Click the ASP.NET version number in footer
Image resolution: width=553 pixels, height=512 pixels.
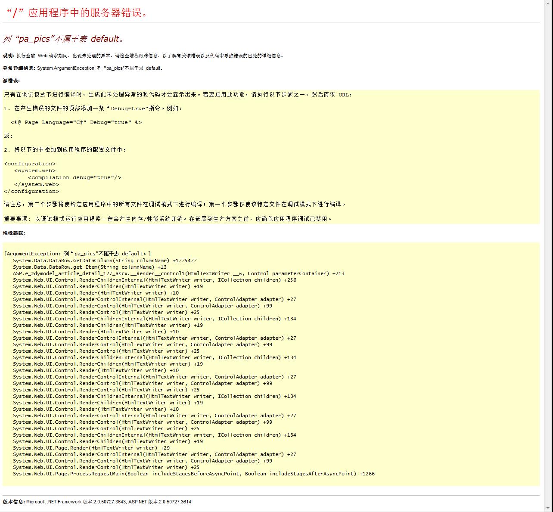pyautogui.click(x=175, y=502)
